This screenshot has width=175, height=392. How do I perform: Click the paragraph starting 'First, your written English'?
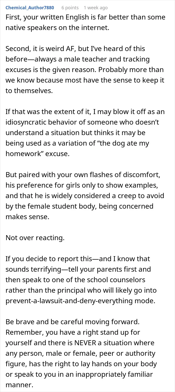pos(85,23)
